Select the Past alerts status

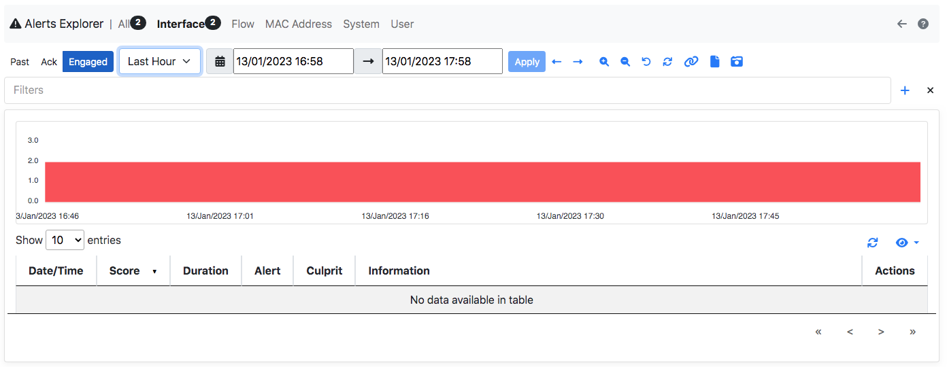tap(20, 61)
